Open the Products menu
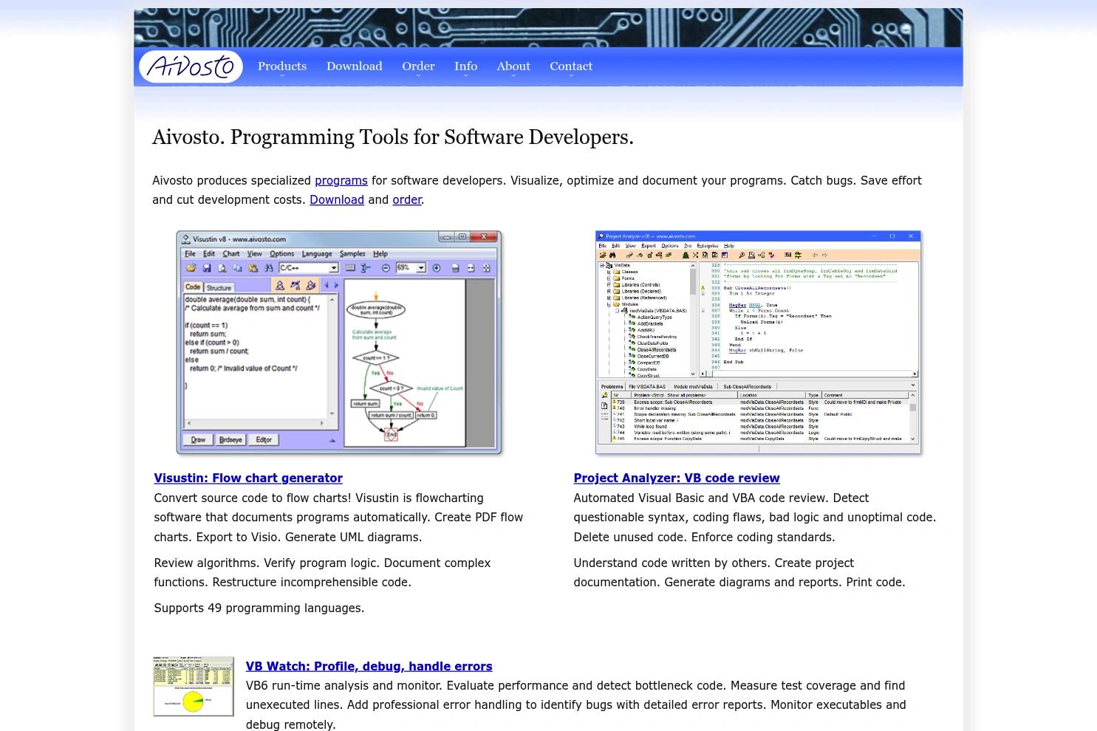This screenshot has height=731, width=1097. tap(282, 66)
